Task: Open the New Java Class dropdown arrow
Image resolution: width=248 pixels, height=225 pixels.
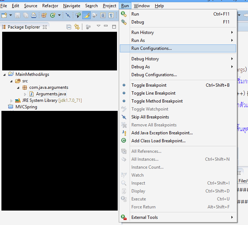Action: tap(59, 15)
